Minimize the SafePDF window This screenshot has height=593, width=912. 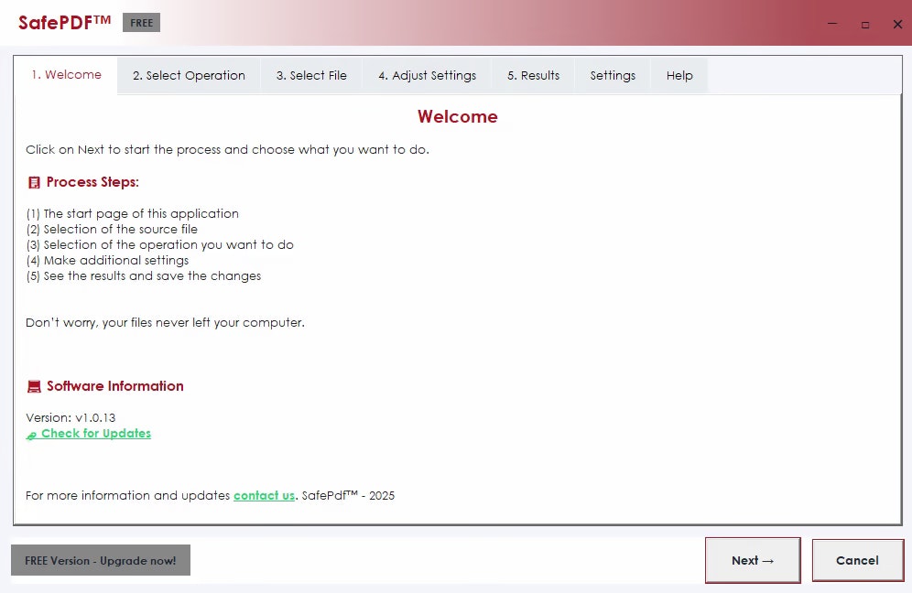point(832,24)
